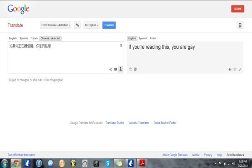The width and height of the screenshot is (252, 168).
Task: Click the select-all text lines icon
Action: tap(136, 69)
